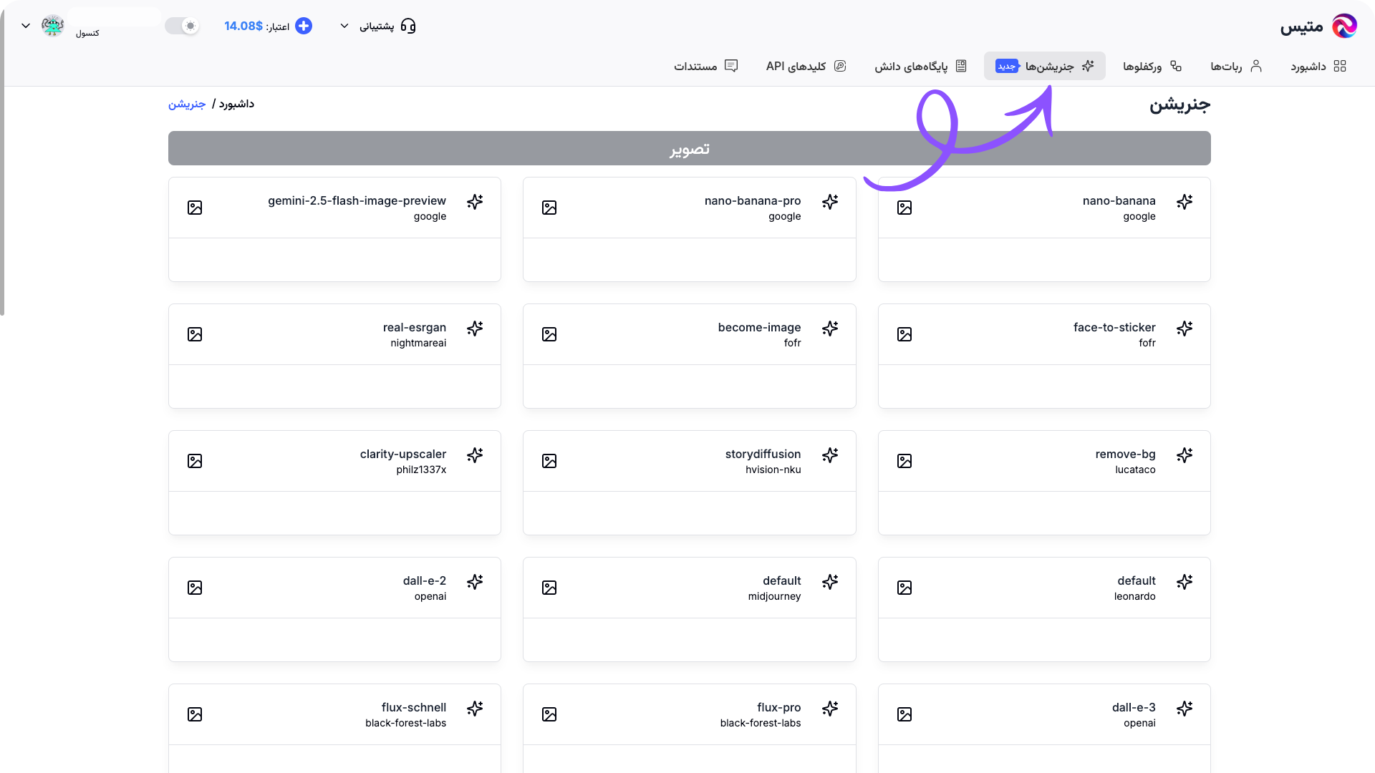This screenshot has height=773, width=1375.
Task: Open the storydiffusion model title
Action: coord(763,454)
